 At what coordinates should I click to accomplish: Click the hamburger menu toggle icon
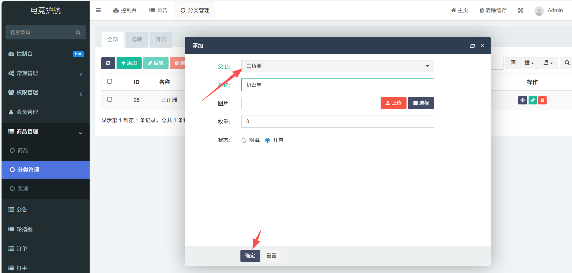(x=98, y=10)
